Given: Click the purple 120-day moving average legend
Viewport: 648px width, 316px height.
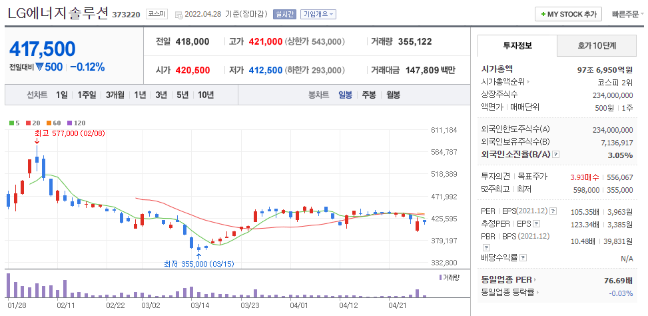Looking at the screenshot, I should (76, 123).
